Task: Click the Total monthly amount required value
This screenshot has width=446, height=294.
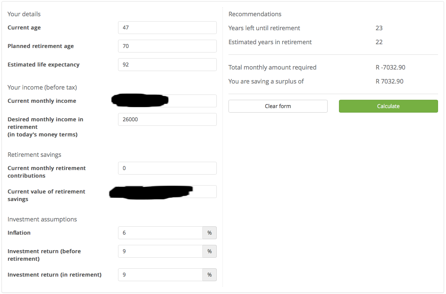Action: (390, 67)
